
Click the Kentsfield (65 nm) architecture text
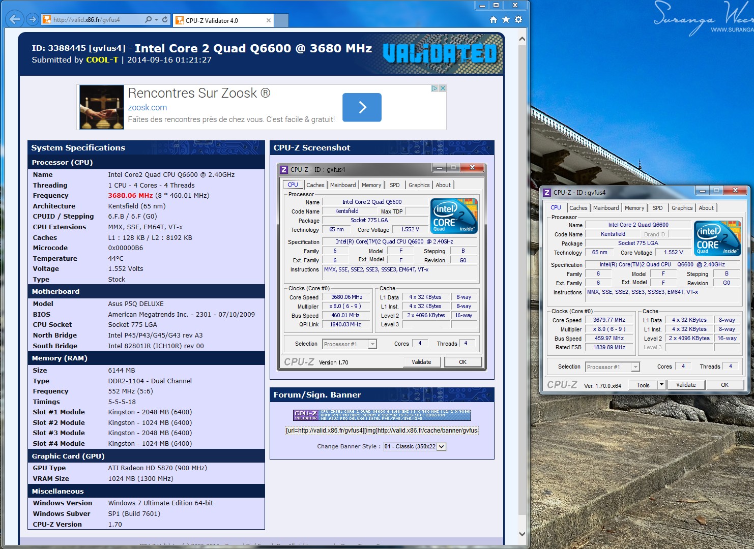137,206
